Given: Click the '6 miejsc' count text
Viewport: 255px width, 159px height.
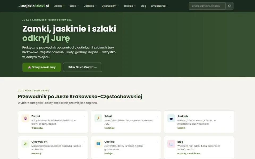Looking at the screenshot, I should [109, 153].
